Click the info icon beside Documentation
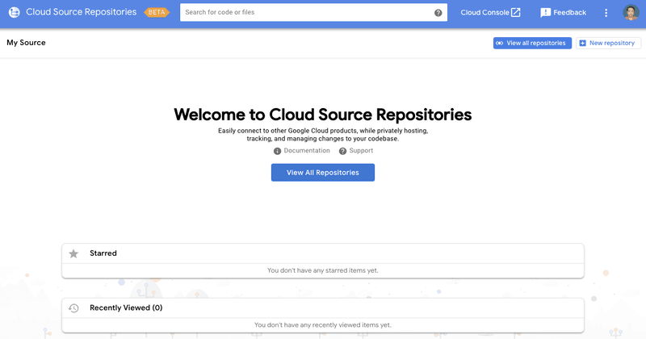Viewport: 646px width, 339px height. tap(277, 151)
